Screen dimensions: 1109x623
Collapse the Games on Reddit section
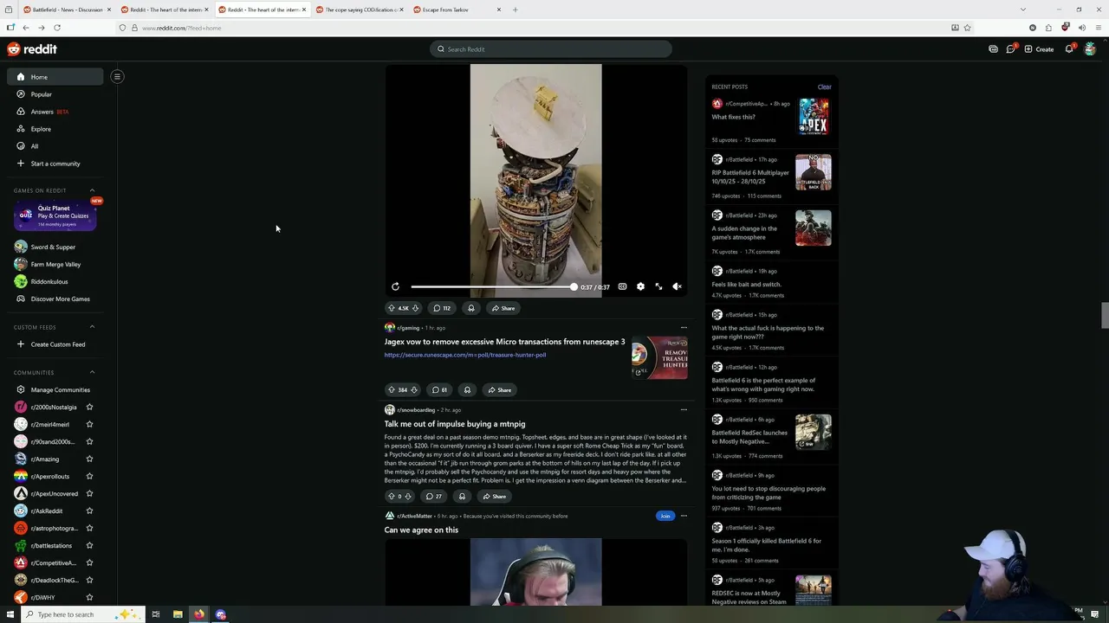tap(93, 190)
